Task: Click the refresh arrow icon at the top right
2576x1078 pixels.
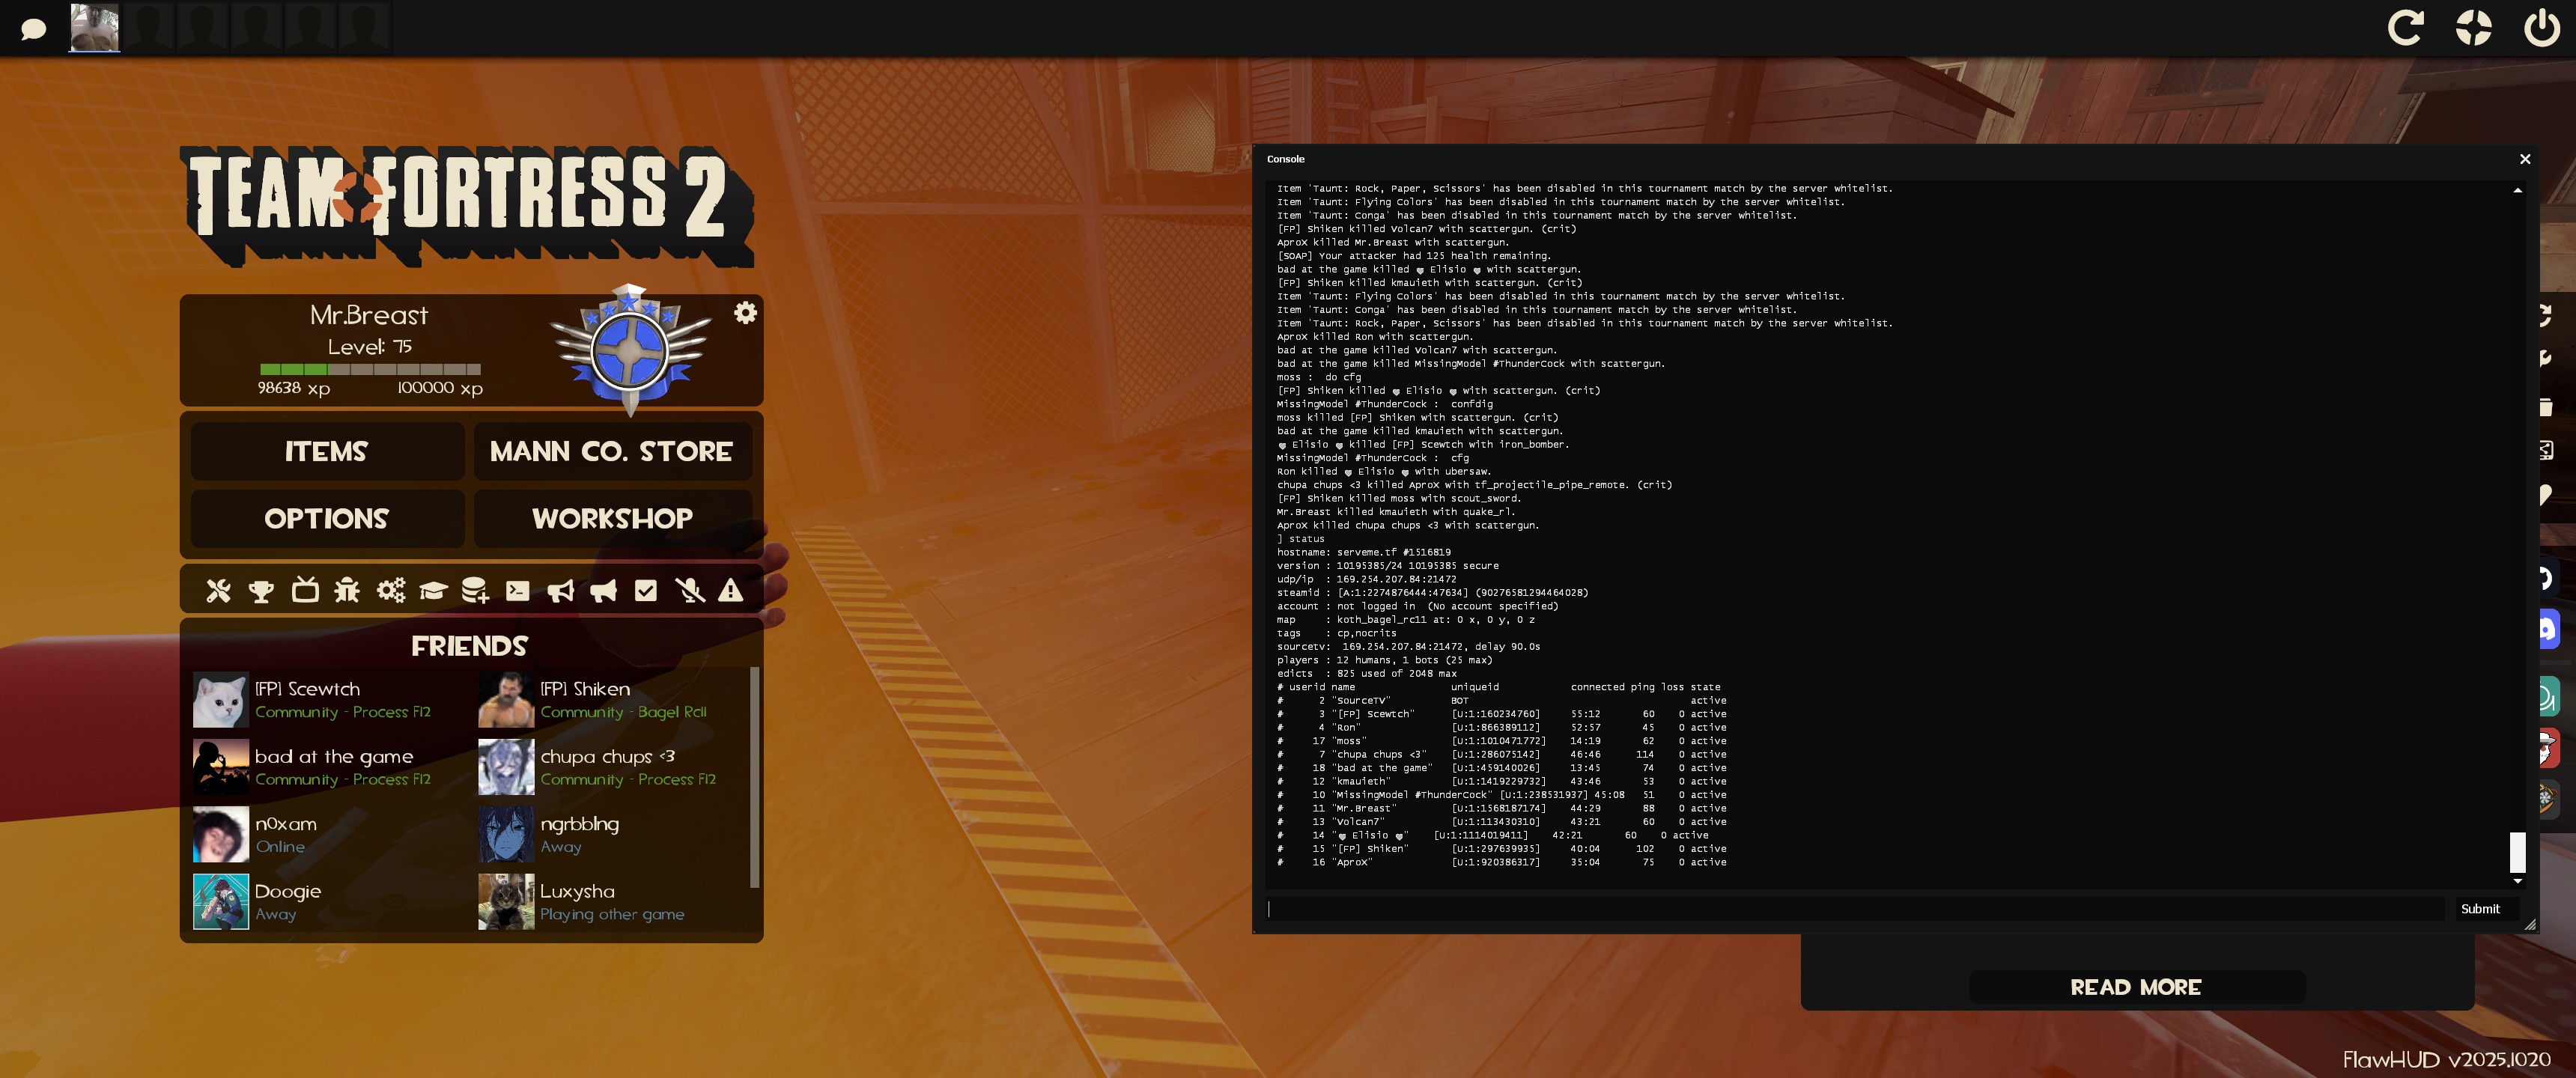Action: click(2405, 27)
